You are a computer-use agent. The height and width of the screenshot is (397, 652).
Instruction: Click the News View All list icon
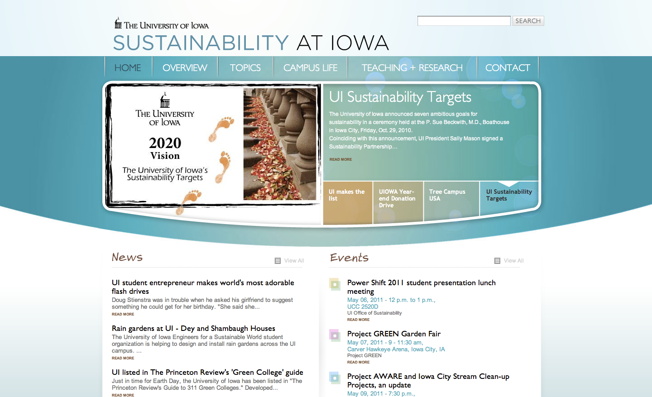(x=278, y=261)
